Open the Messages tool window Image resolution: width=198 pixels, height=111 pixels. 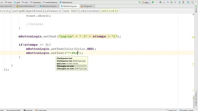pyautogui.click(x=41, y=110)
